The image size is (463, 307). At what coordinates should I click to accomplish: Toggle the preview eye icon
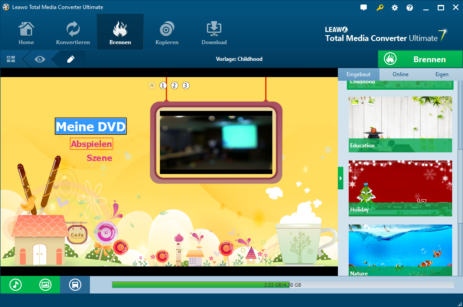click(40, 59)
